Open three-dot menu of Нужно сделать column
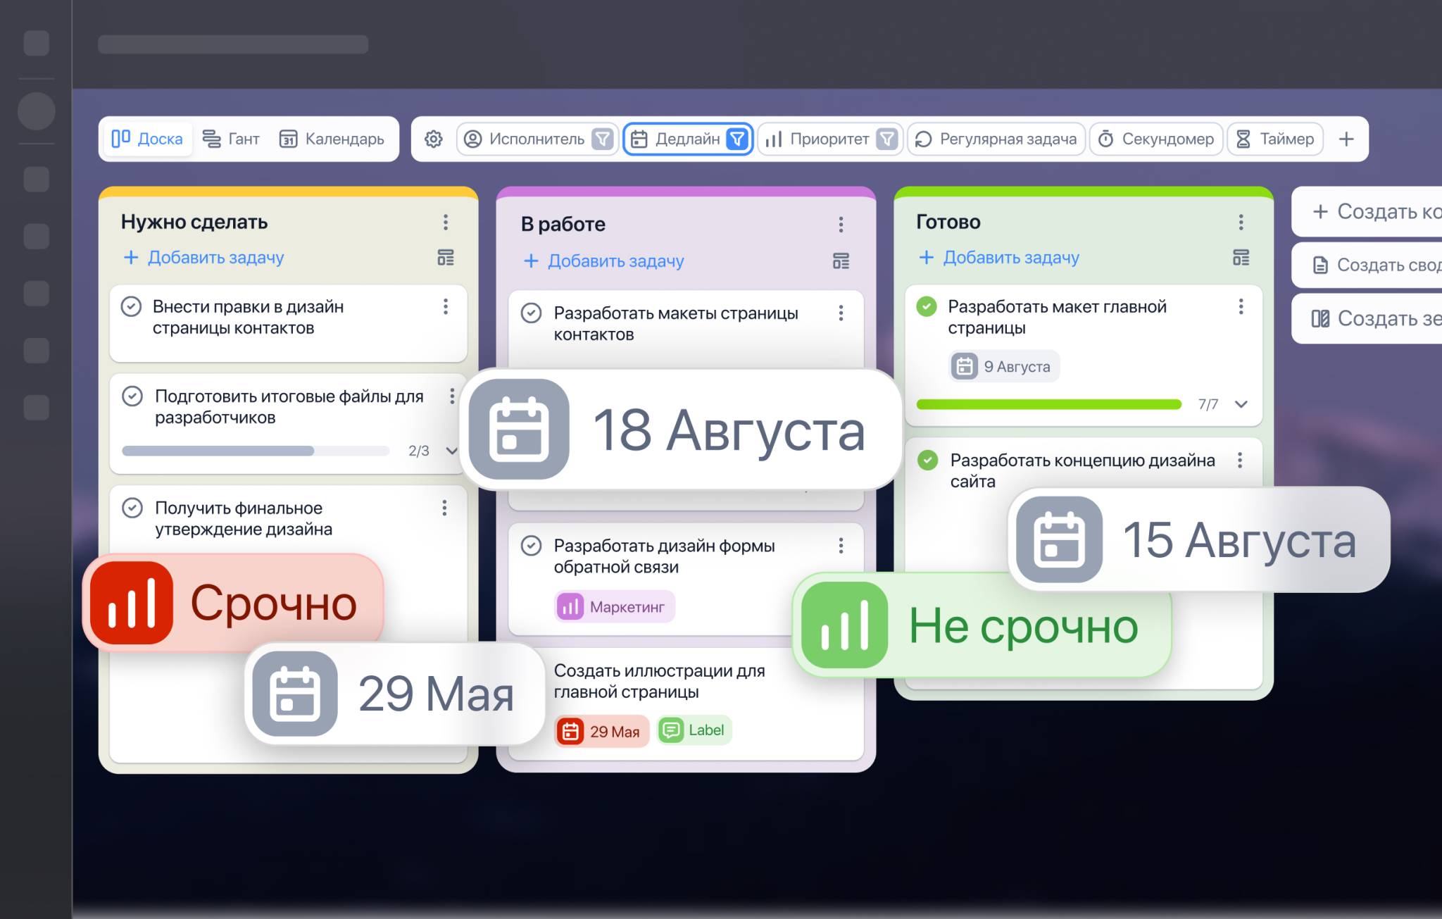Screen dimensions: 1442x919 click(446, 223)
